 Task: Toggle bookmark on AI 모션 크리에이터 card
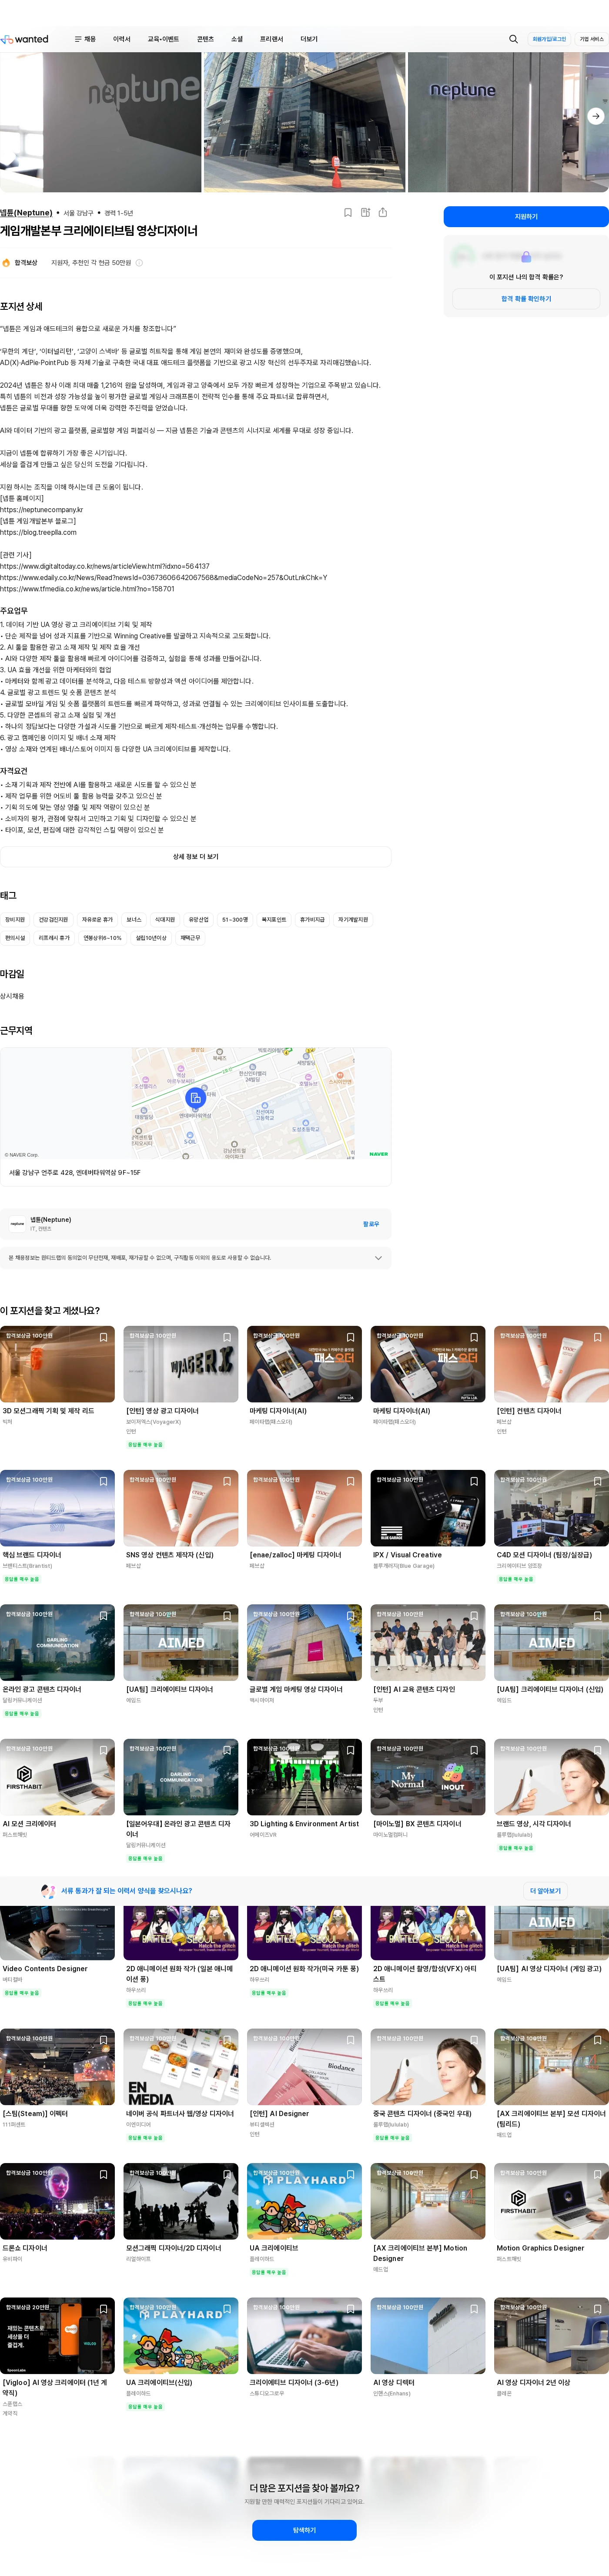click(x=103, y=1750)
